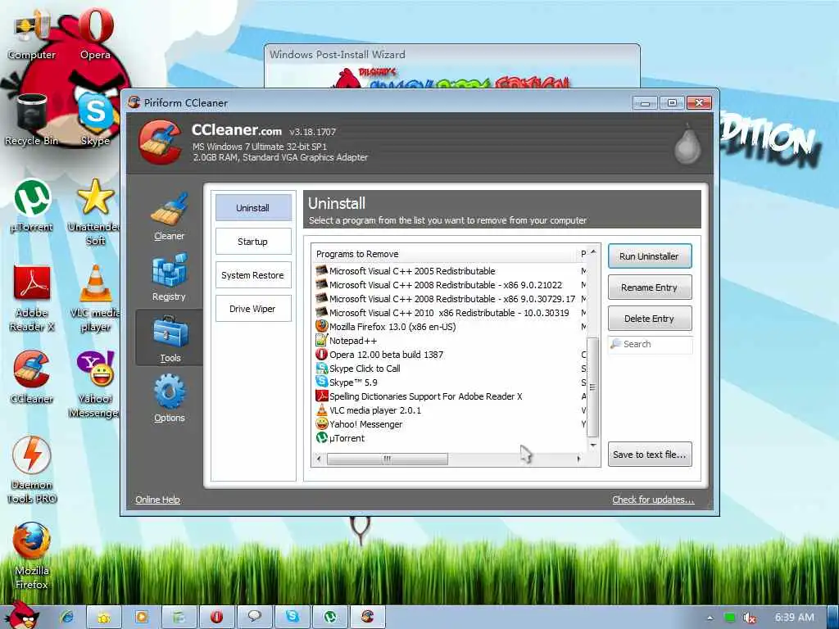Image resolution: width=839 pixels, height=629 pixels.
Task: Click the Check for updates link
Action: click(x=653, y=499)
